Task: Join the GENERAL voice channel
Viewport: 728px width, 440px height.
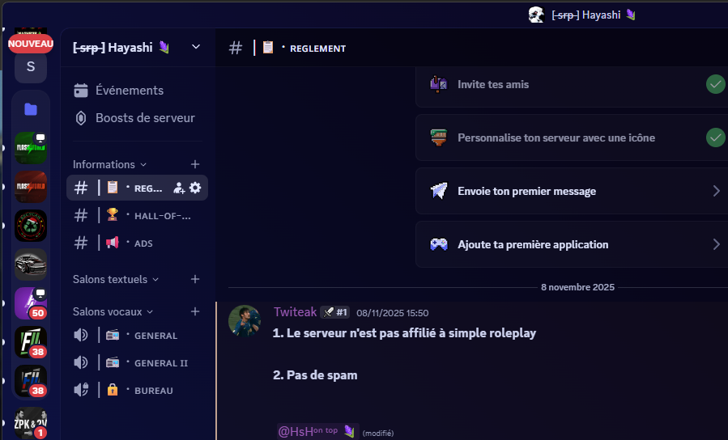Action: [154, 336]
